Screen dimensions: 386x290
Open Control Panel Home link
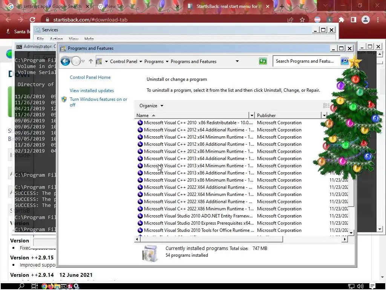pyautogui.click(x=90, y=77)
